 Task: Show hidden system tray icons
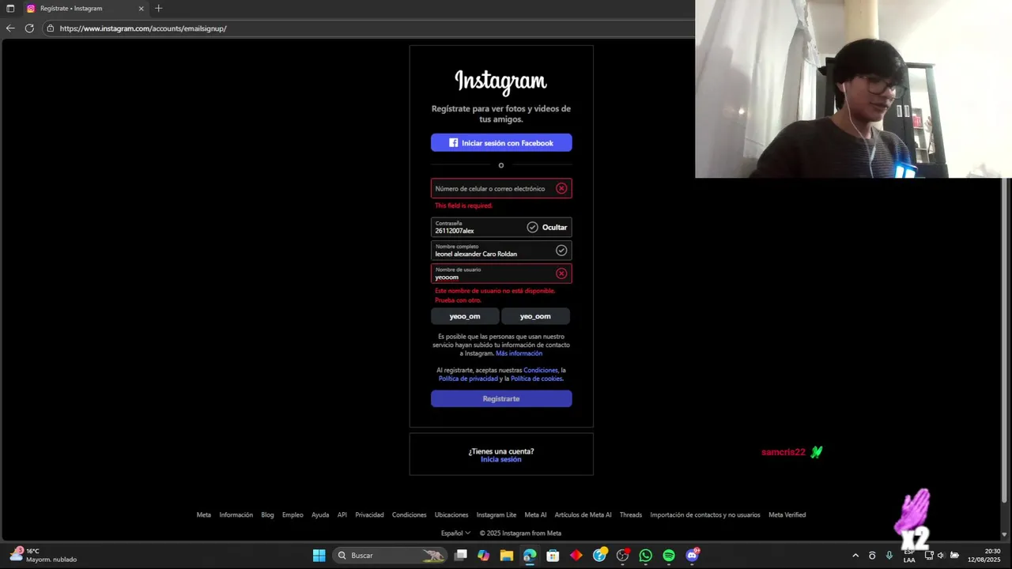coord(855,556)
